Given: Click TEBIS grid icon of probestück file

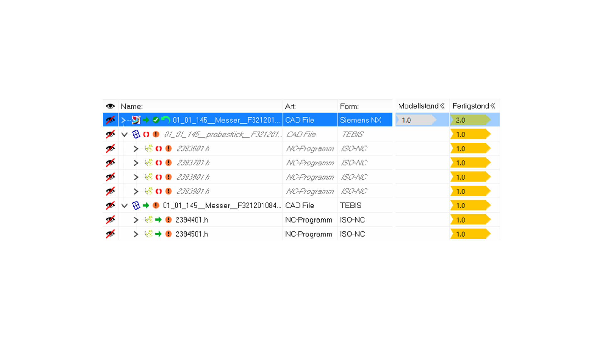Looking at the screenshot, I should point(136,134).
